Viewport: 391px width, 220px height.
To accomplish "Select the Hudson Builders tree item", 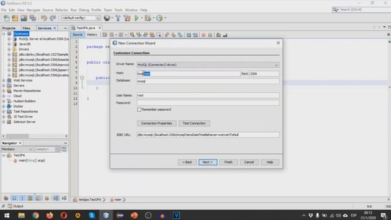I will point(24,101).
